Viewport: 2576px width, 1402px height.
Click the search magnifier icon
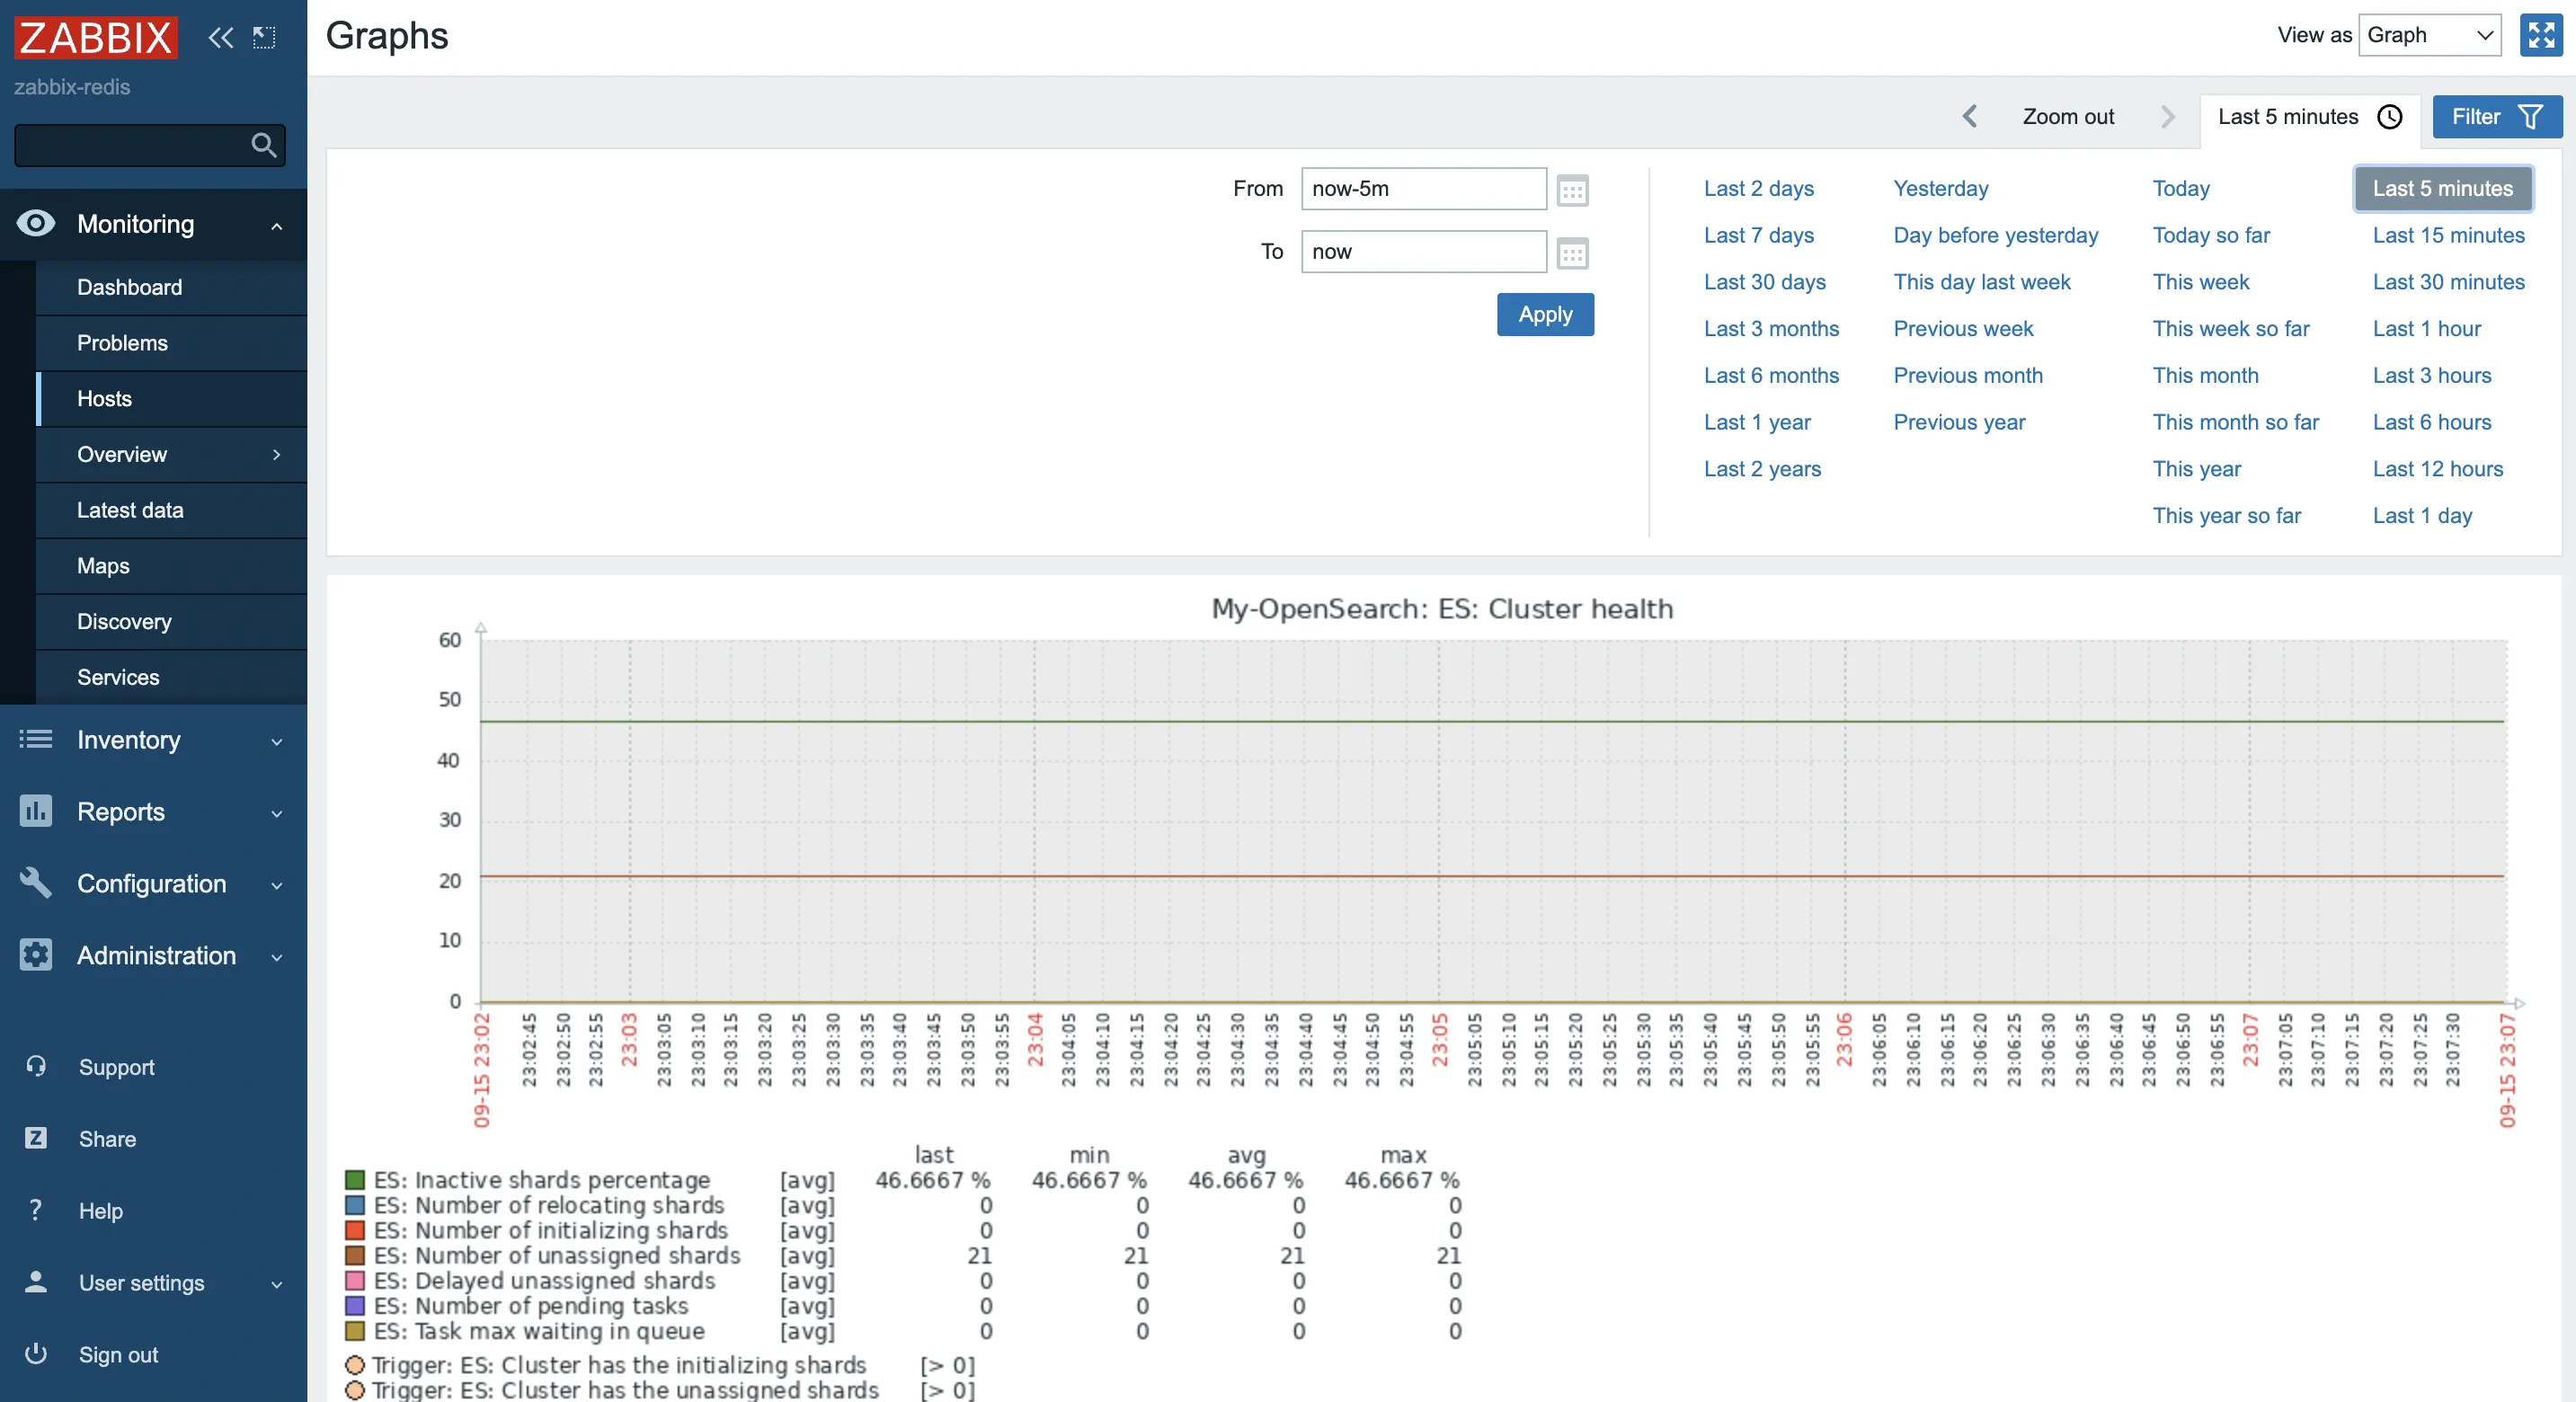click(263, 146)
